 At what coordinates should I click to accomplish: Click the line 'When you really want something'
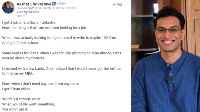[x=29, y=104]
